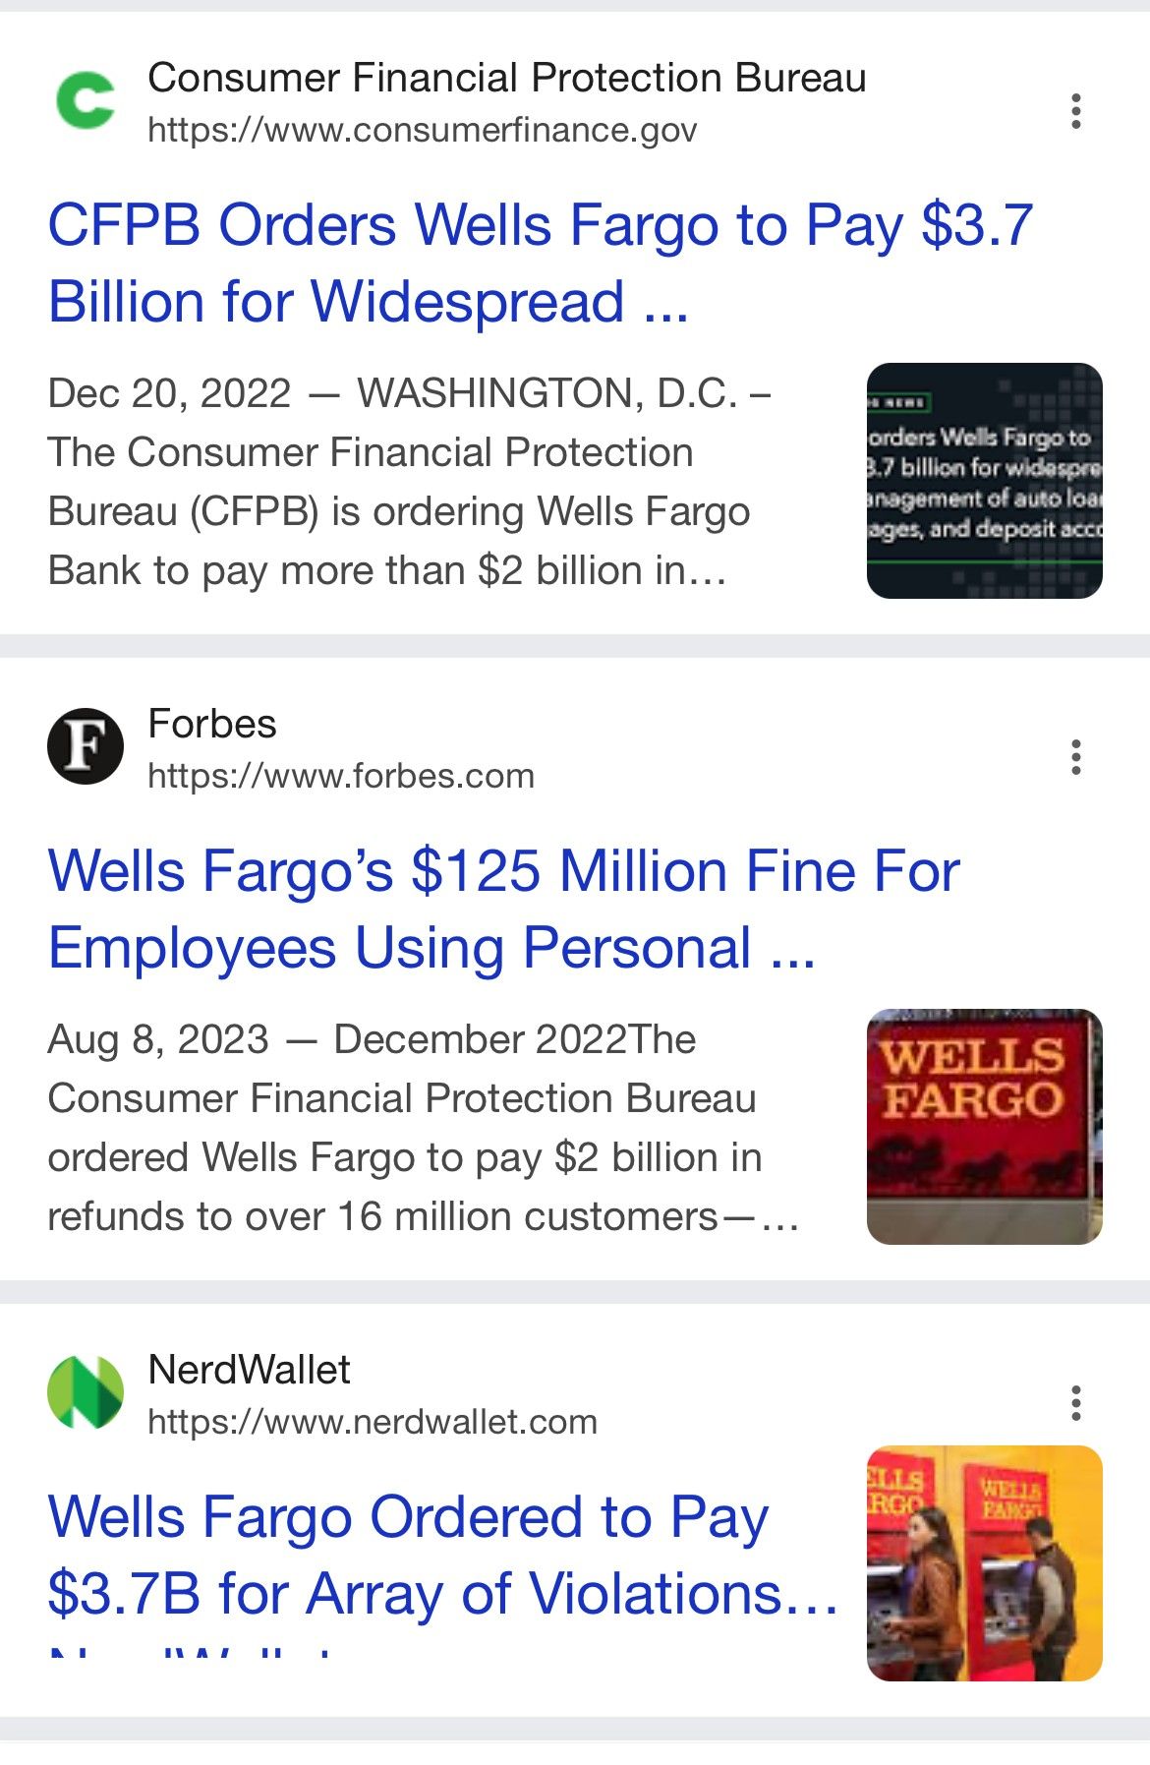
Task: Select the red Wells Fargo sign thumbnail
Action: (x=985, y=1127)
